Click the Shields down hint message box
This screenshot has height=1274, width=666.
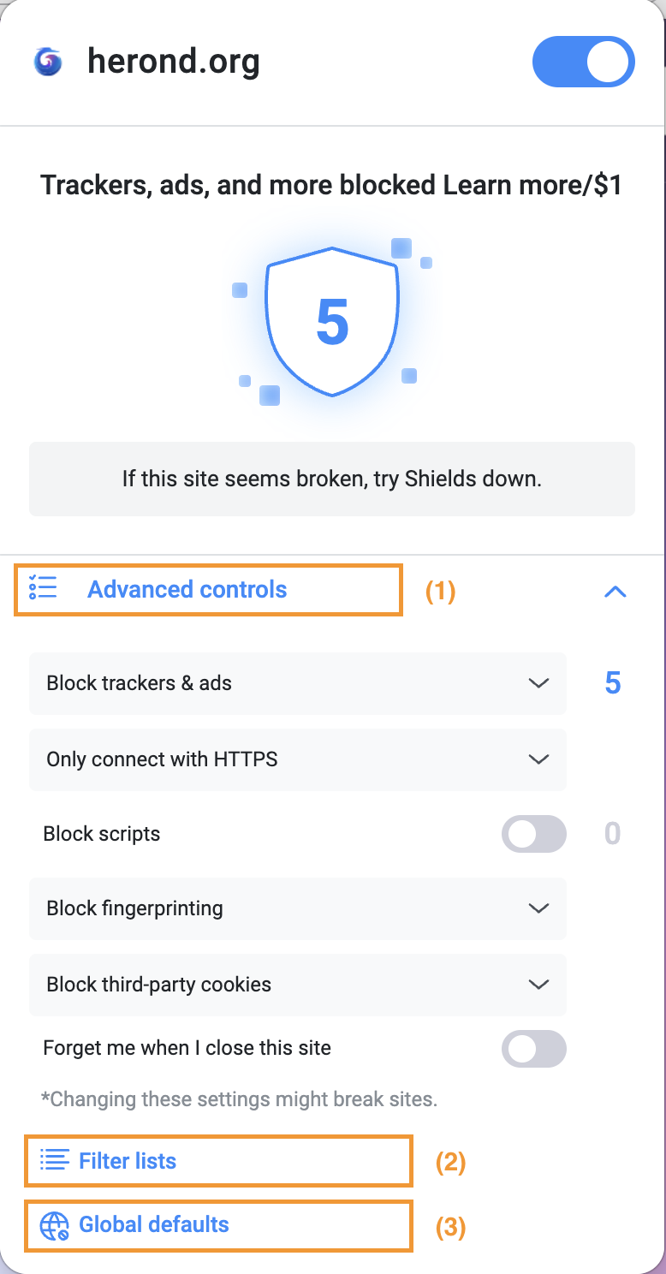coord(332,479)
